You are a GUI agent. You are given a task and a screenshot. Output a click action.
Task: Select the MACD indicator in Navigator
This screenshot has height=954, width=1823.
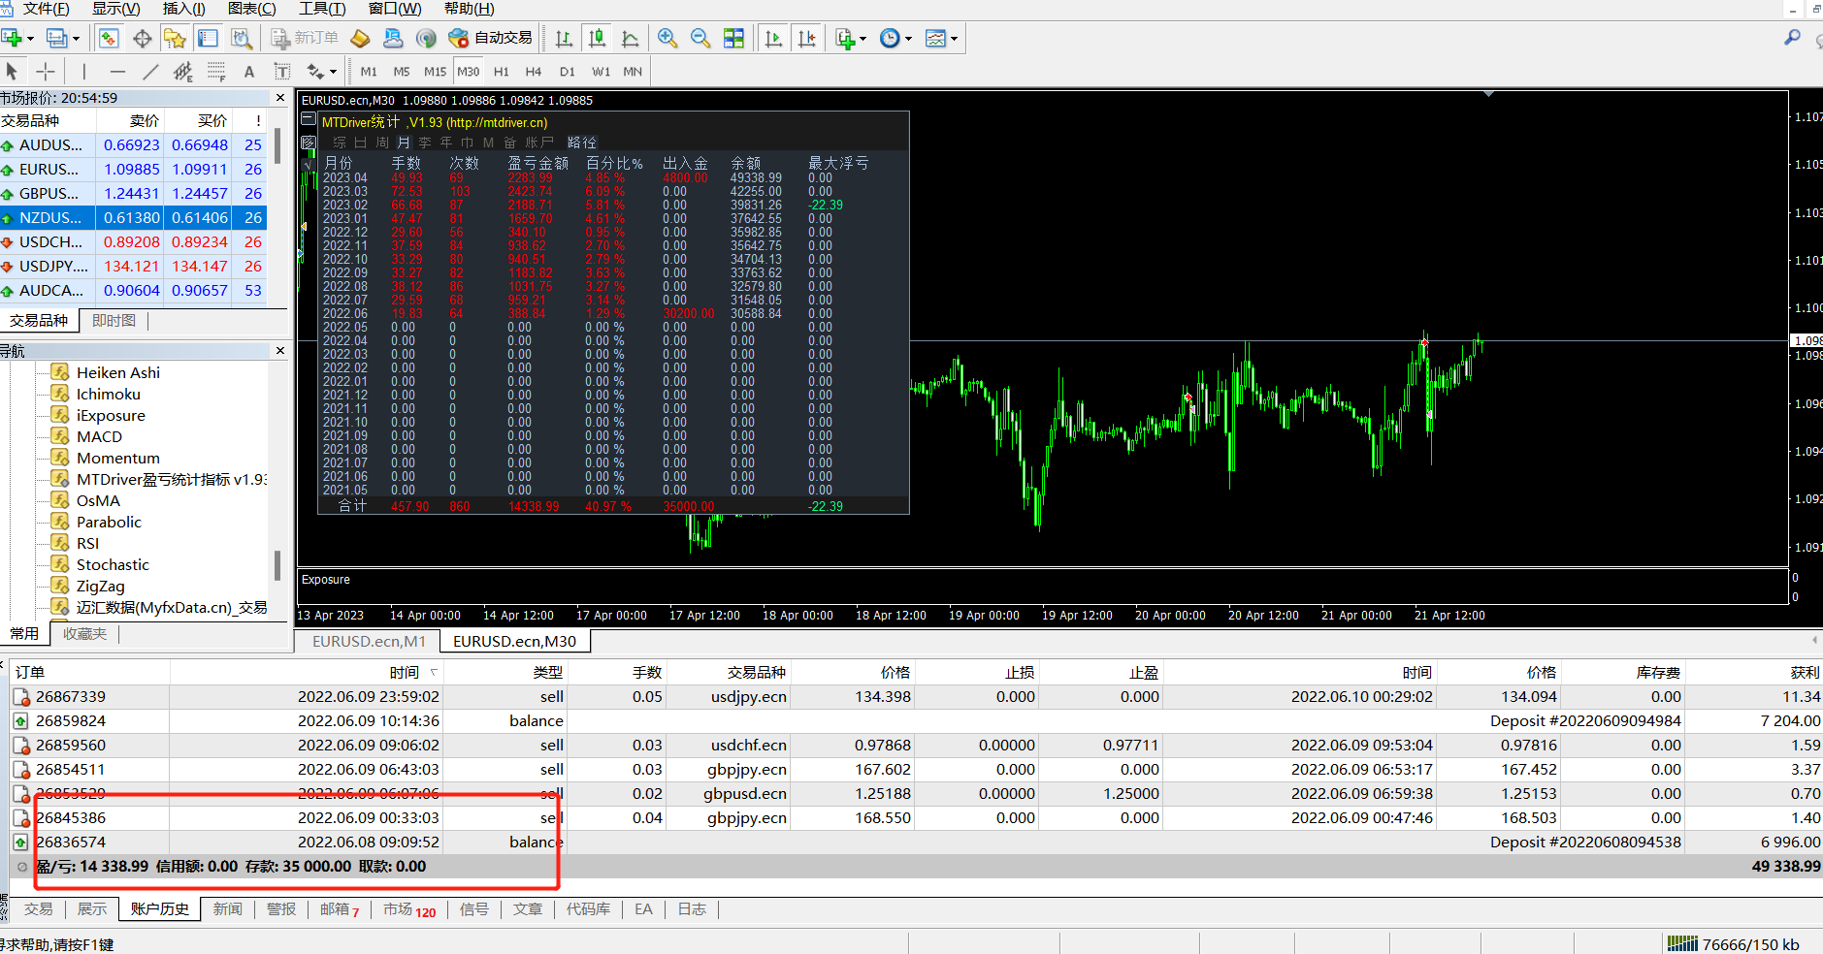(x=99, y=437)
